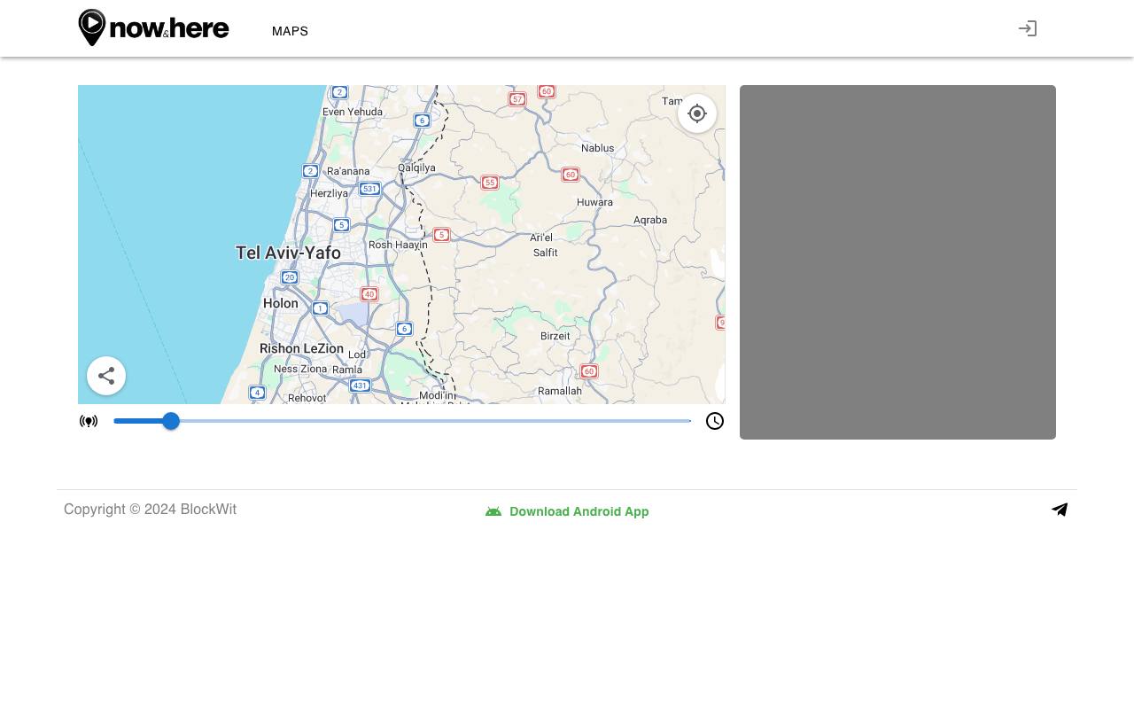Center map on my location button
The width and height of the screenshot is (1134, 709).
tap(697, 113)
